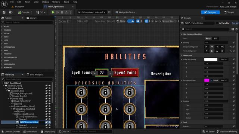
Task: Switch to Graph mode
Action: coord(229,12)
